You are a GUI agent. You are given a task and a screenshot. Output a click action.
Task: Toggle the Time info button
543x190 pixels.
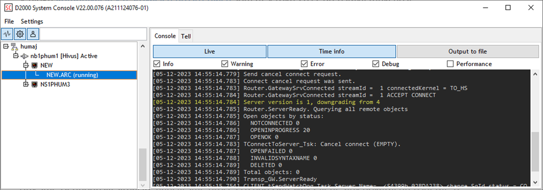click(332, 52)
